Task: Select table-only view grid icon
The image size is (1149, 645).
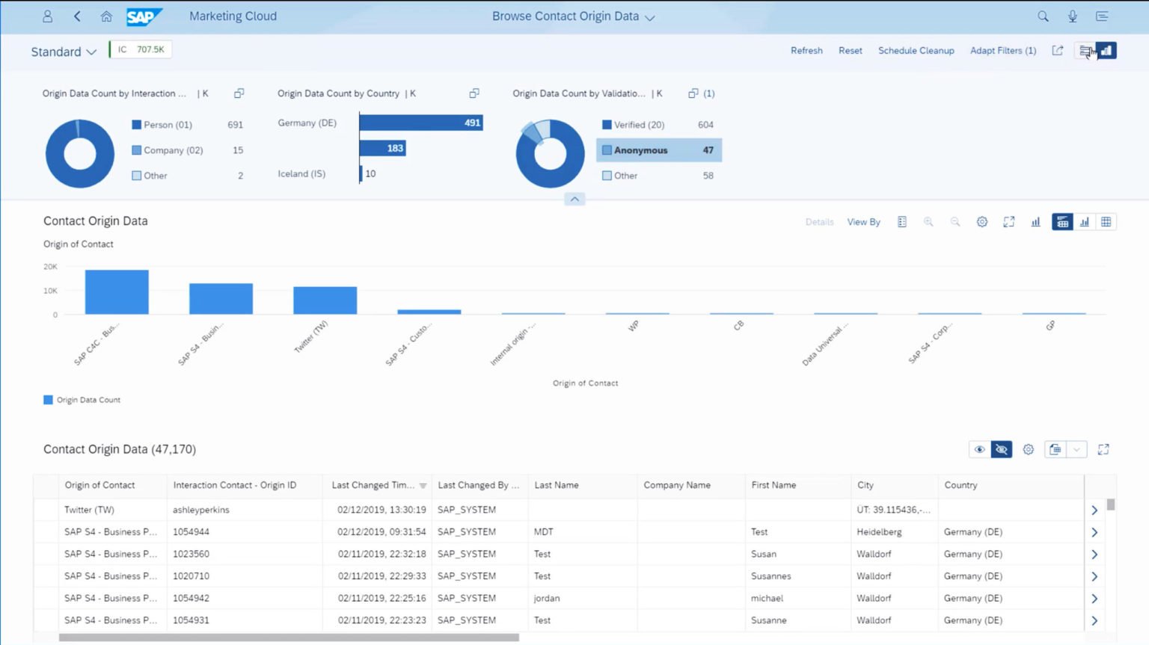Action: click(1106, 222)
